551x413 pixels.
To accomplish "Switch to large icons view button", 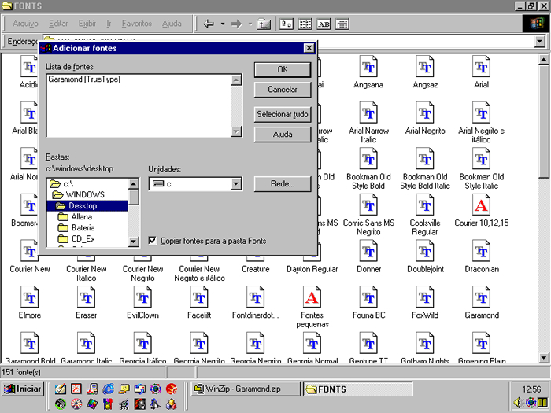I will [287, 24].
